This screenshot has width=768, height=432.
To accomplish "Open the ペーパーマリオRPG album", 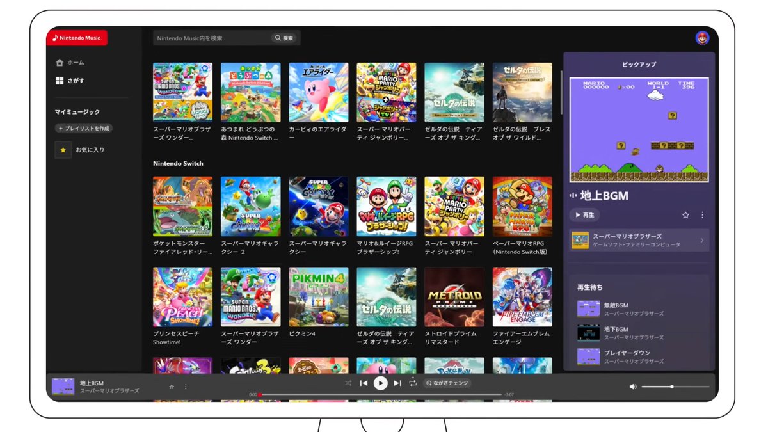I will [522, 216].
